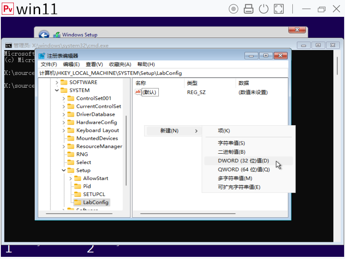Expand the ResourceManager key
This screenshot has width=345, height=259.
tap(63, 146)
